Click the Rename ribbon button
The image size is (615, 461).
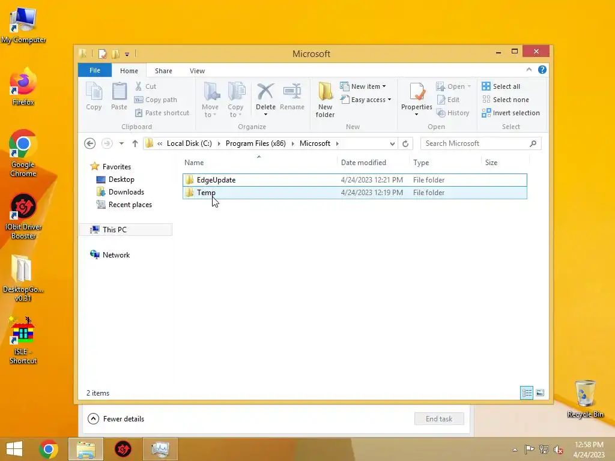click(292, 96)
